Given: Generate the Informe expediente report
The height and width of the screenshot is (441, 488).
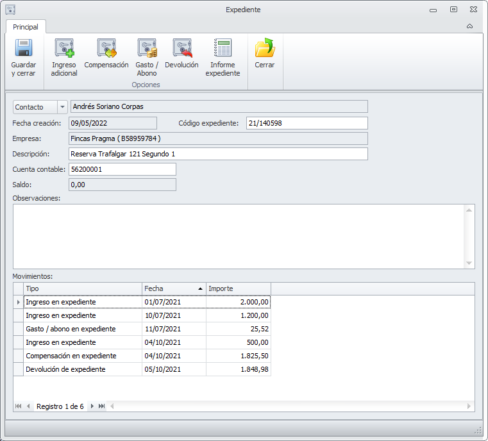Looking at the screenshot, I should [x=223, y=49].
